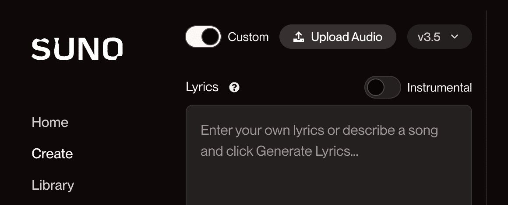Viewport: 508px width, 205px height.
Task: Focus the lyrics text area
Action: click(x=329, y=155)
